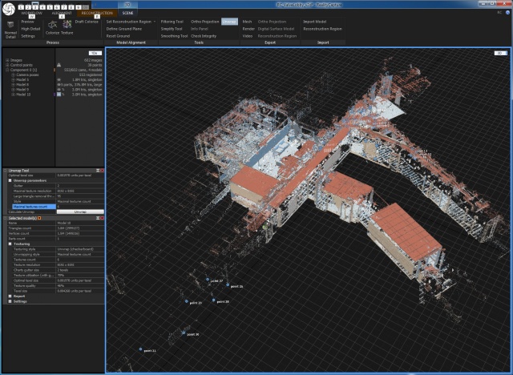Select control point 'point 27' in viewport
Viewport: 513px width, 375px height.
click(208, 280)
